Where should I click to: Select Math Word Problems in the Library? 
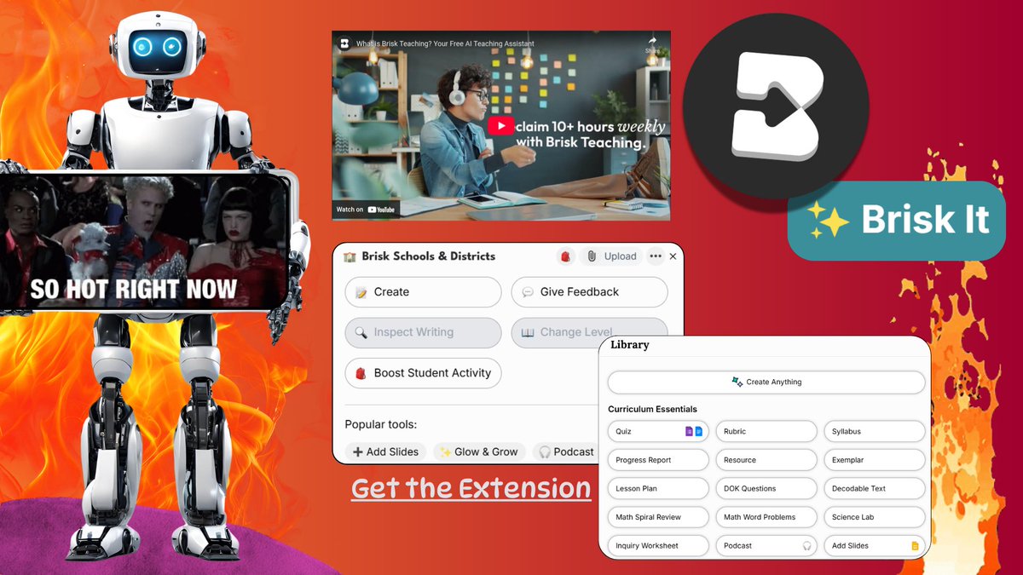[766, 517]
